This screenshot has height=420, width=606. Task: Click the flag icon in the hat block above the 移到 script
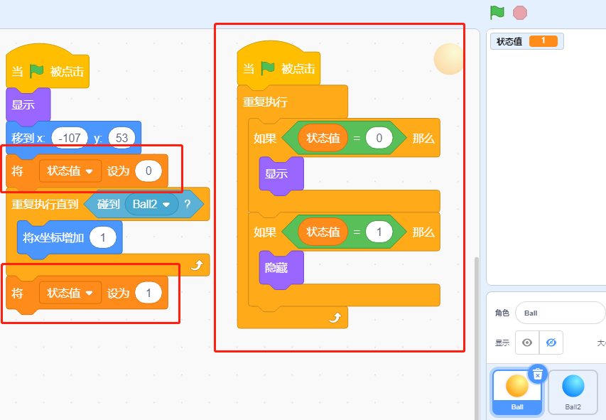[37, 71]
